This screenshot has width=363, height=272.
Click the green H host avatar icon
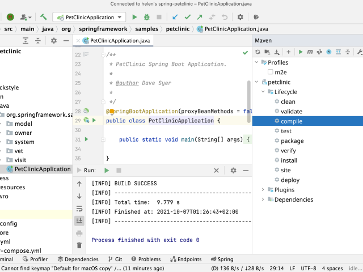point(10,17)
